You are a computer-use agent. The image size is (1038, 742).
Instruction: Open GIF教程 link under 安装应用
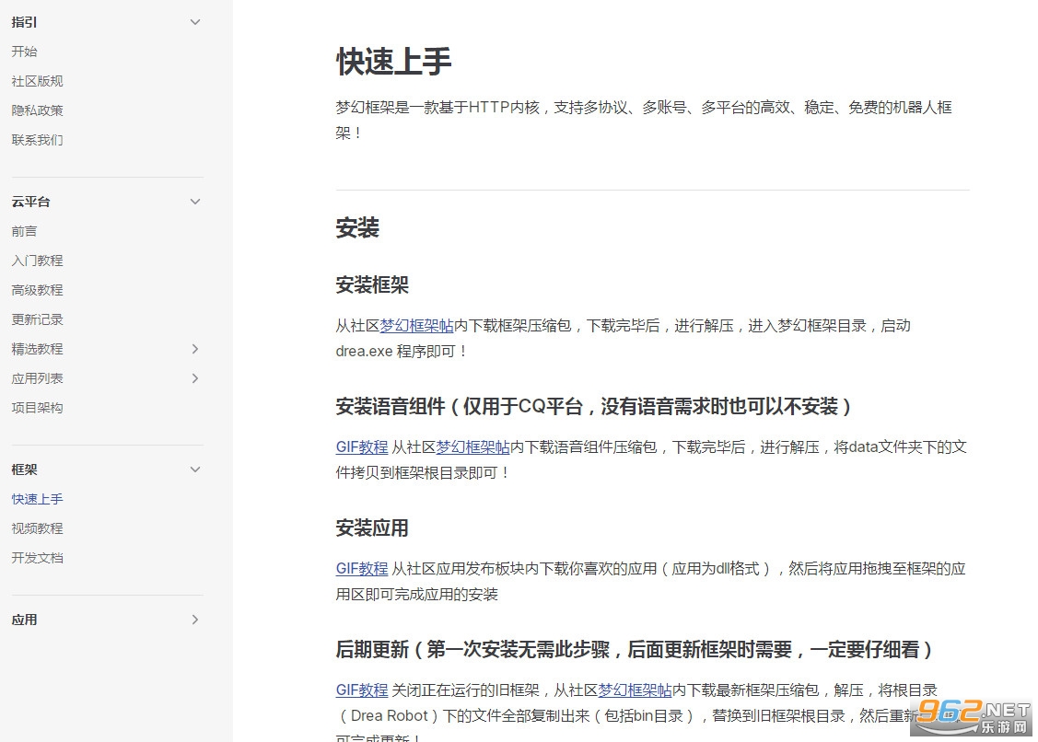click(x=362, y=569)
